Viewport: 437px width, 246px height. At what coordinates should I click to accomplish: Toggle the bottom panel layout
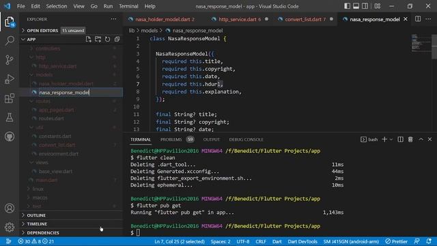point(356,6)
